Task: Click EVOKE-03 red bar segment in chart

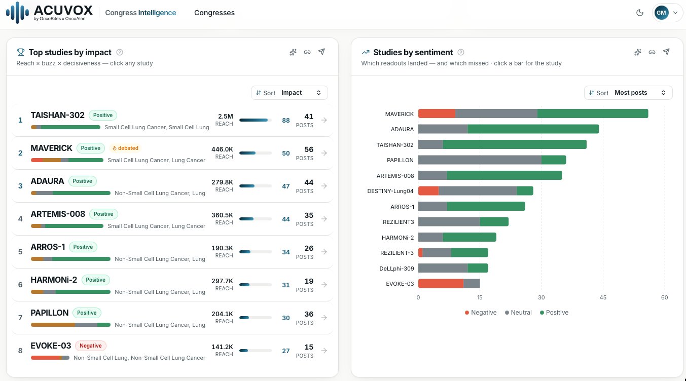Action: click(x=441, y=284)
